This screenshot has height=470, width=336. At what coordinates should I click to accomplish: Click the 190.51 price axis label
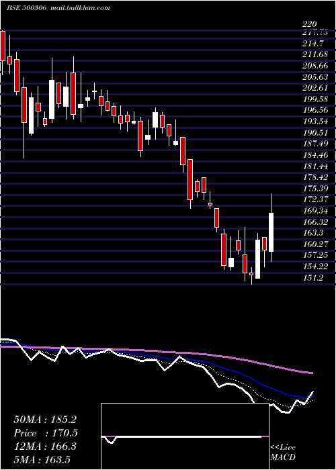[315, 133]
